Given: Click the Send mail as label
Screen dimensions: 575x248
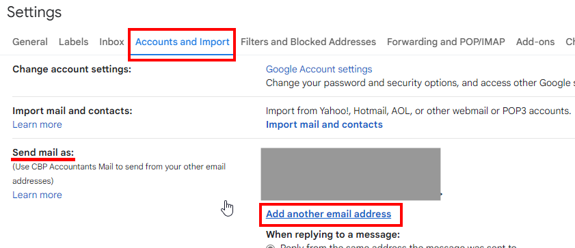Looking at the screenshot, I should pyautogui.click(x=43, y=152).
